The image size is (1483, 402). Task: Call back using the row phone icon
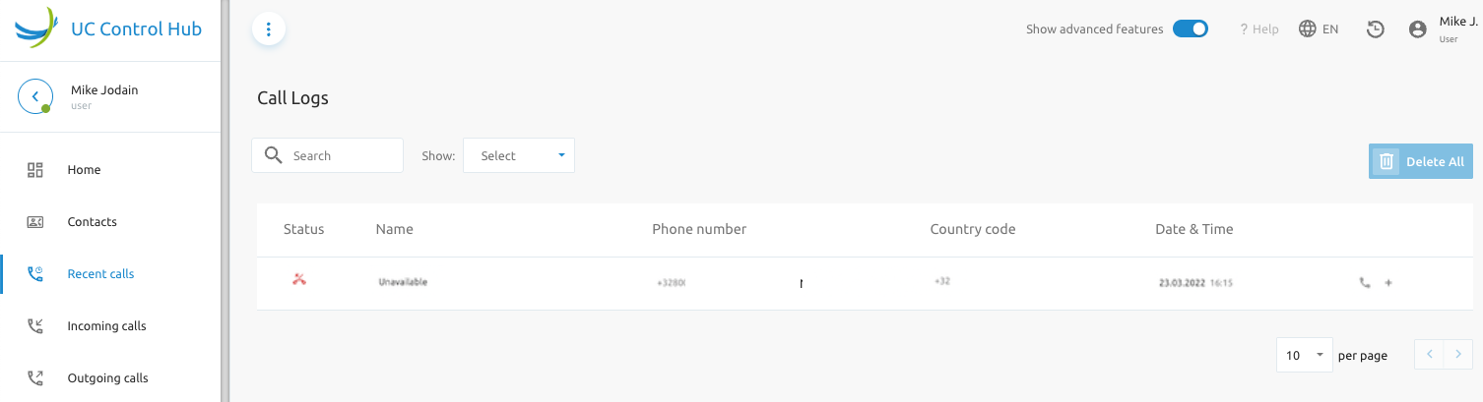click(x=1364, y=282)
